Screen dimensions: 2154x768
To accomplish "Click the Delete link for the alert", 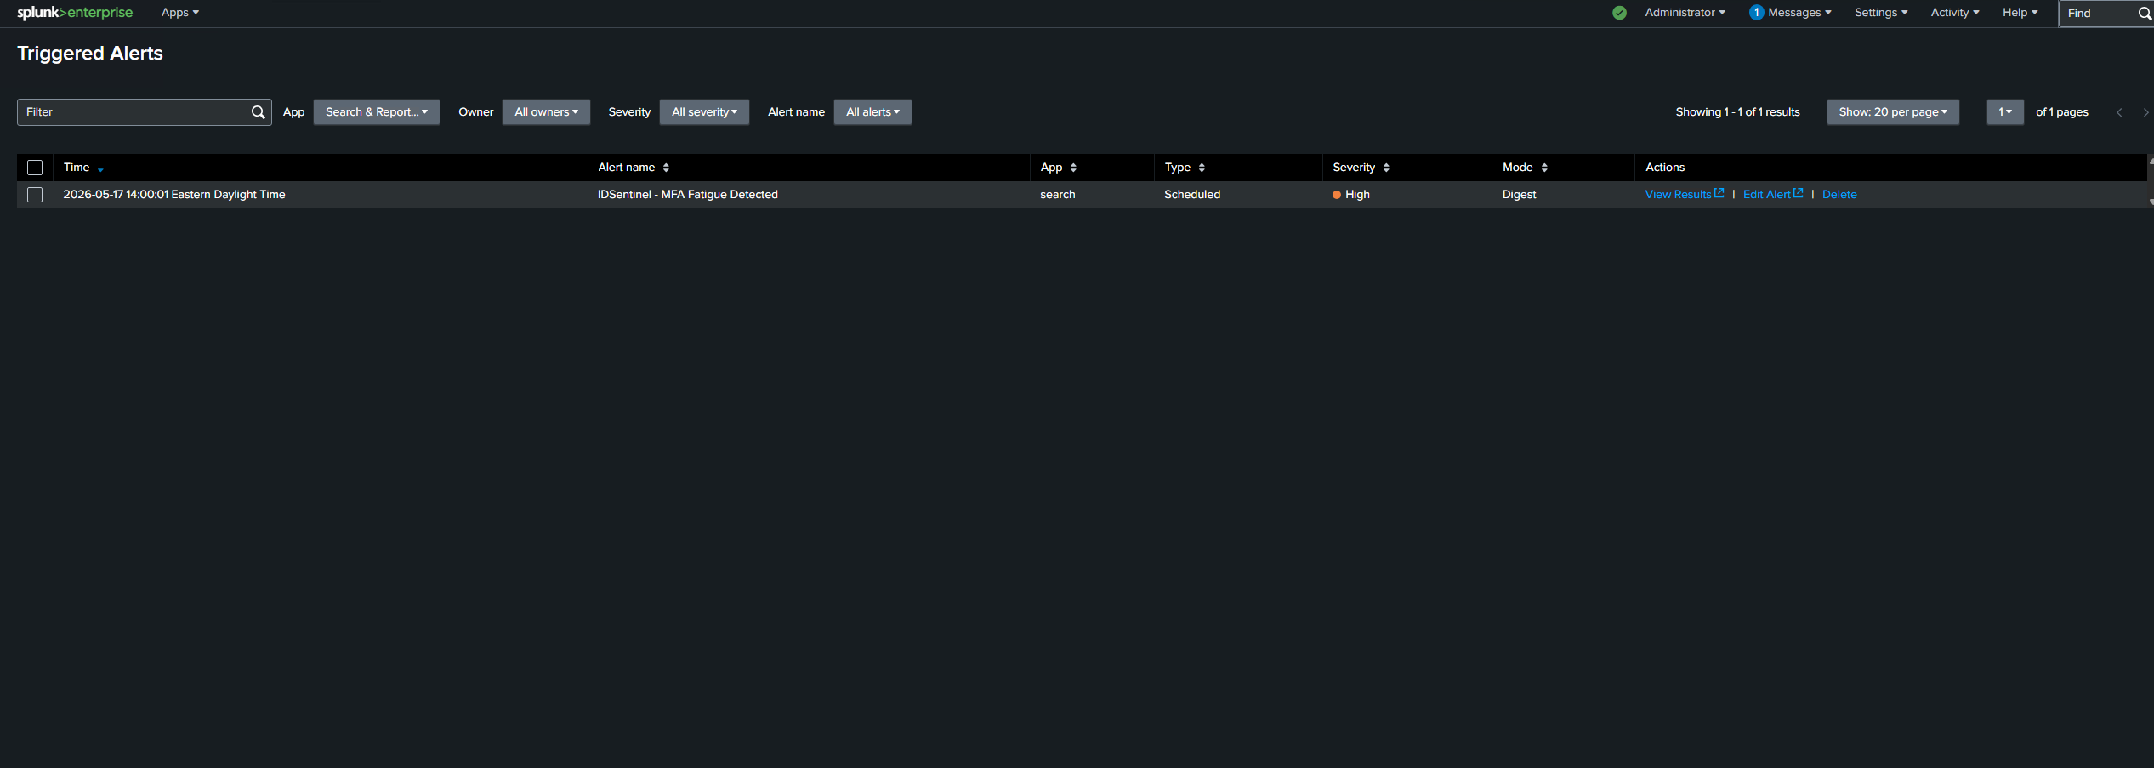I will (1839, 195).
